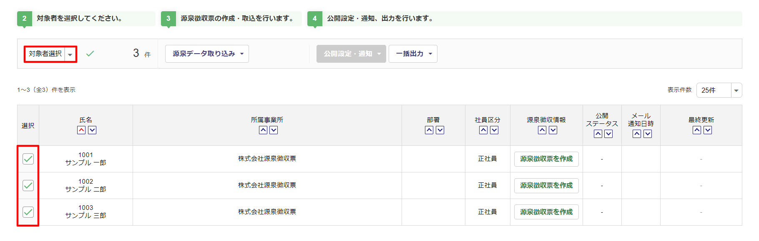Screen dimensions: 759x241
Task: Open the 一括出力 menu
Action: click(413, 54)
